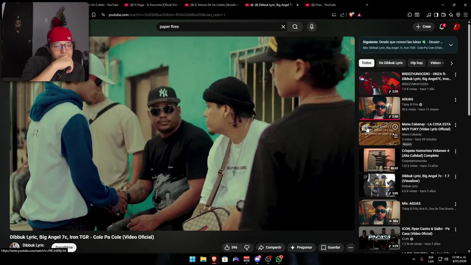Click the Crear button
The image size is (471, 265).
tap(424, 26)
